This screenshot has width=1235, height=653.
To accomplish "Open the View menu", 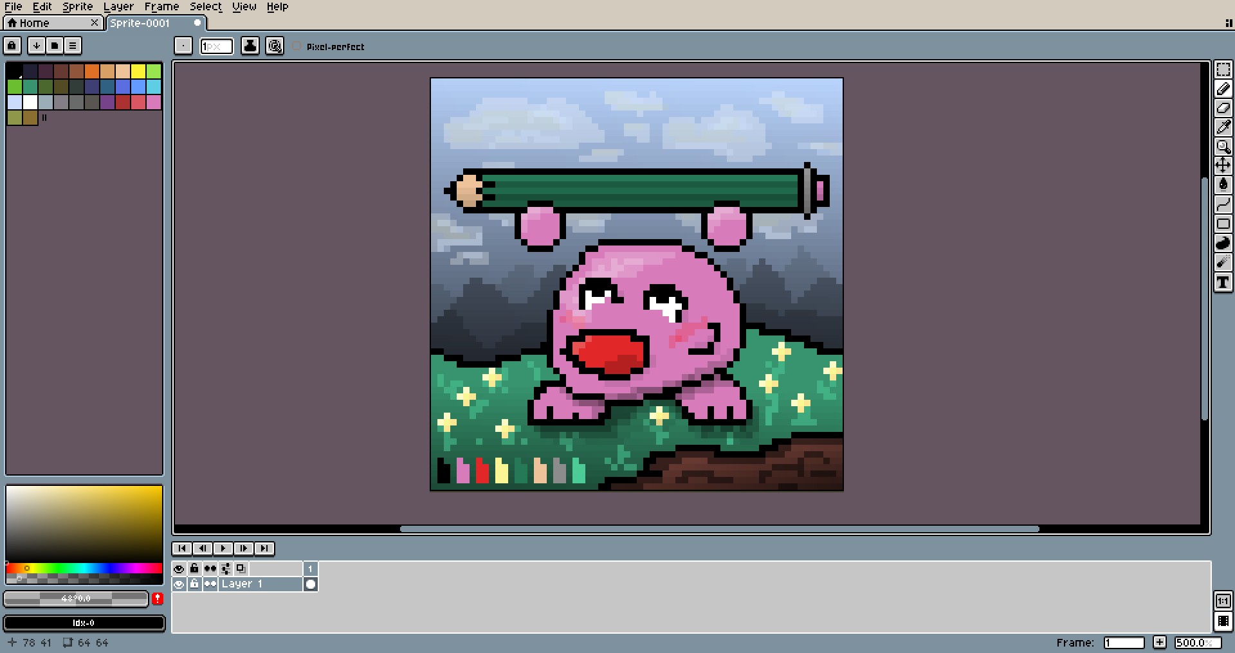I will click(x=244, y=6).
